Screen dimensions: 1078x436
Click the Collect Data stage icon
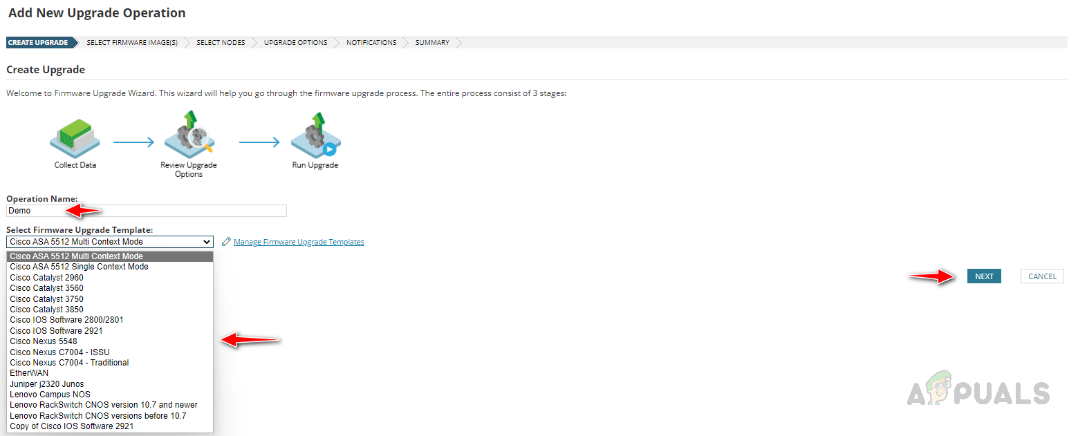[75, 138]
